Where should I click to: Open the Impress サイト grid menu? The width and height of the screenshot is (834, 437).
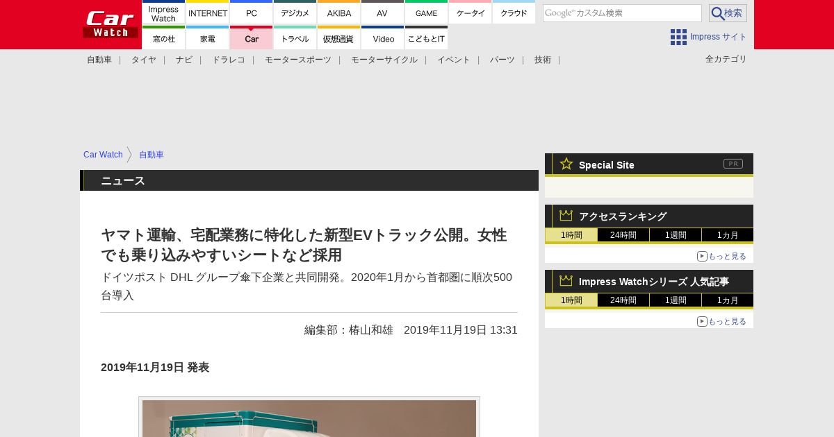tap(708, 37)
